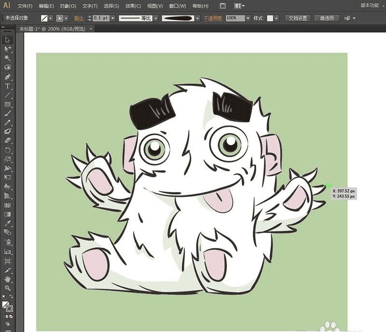386x332 pixels.
Task: Select the Free Transform tool
Action: pos(7,177)
